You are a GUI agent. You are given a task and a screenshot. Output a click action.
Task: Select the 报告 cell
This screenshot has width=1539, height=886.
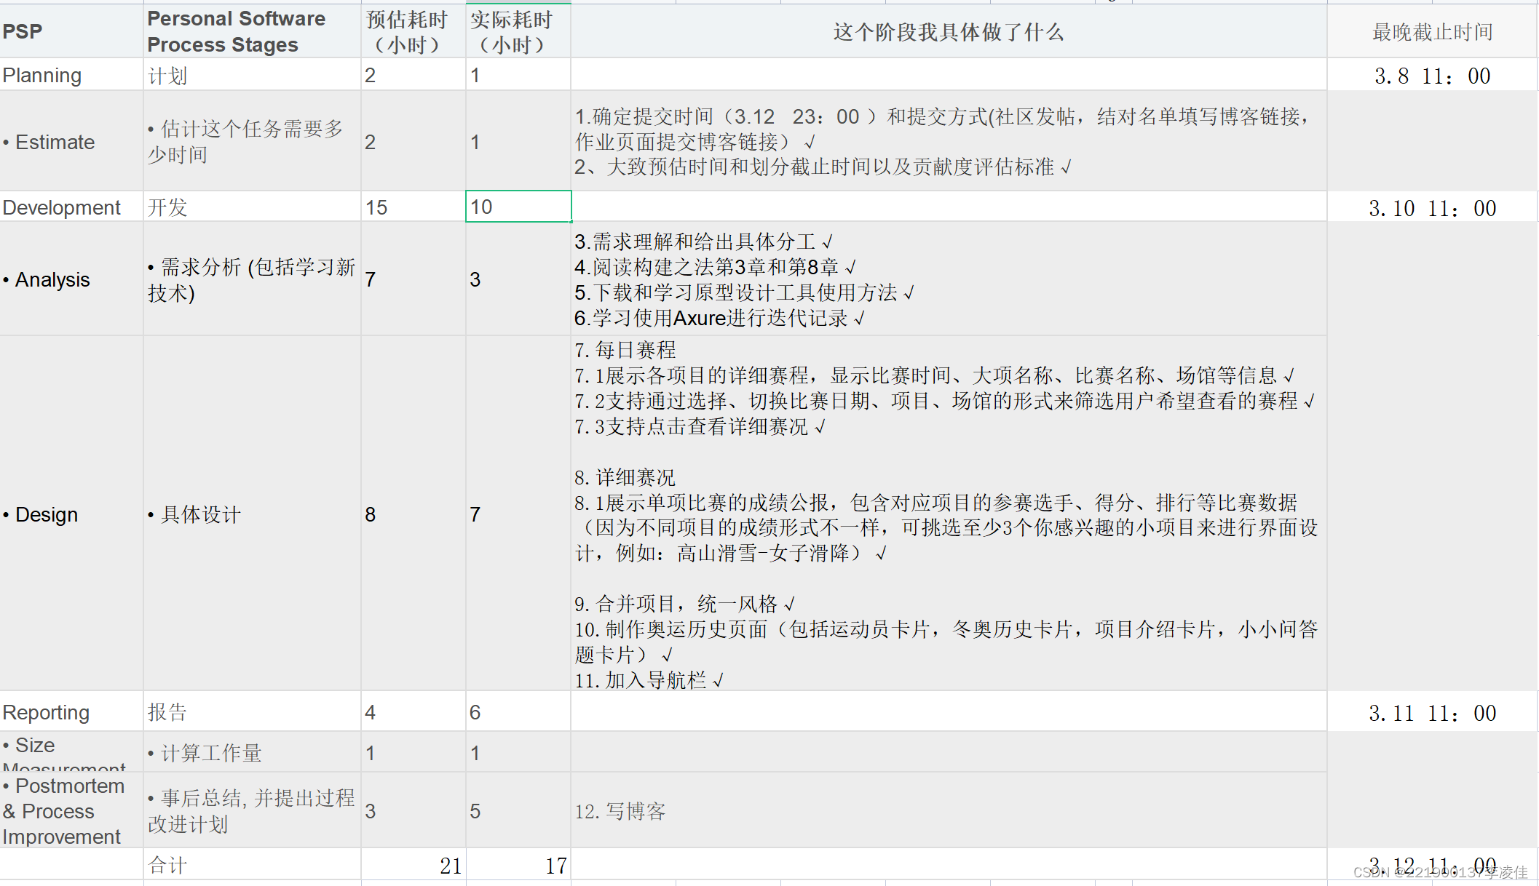tap(252, 711)
